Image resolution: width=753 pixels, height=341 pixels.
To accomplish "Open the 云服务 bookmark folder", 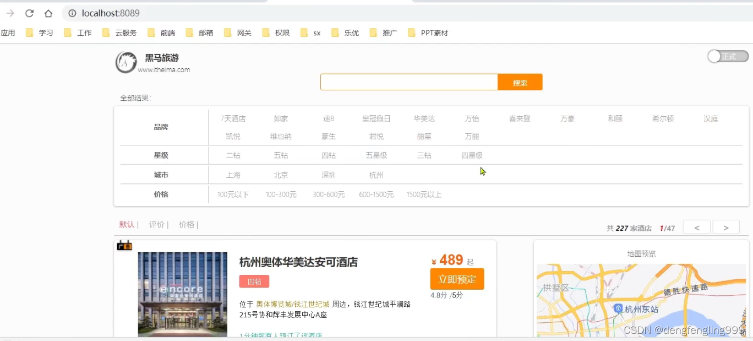I will [119, 33].
